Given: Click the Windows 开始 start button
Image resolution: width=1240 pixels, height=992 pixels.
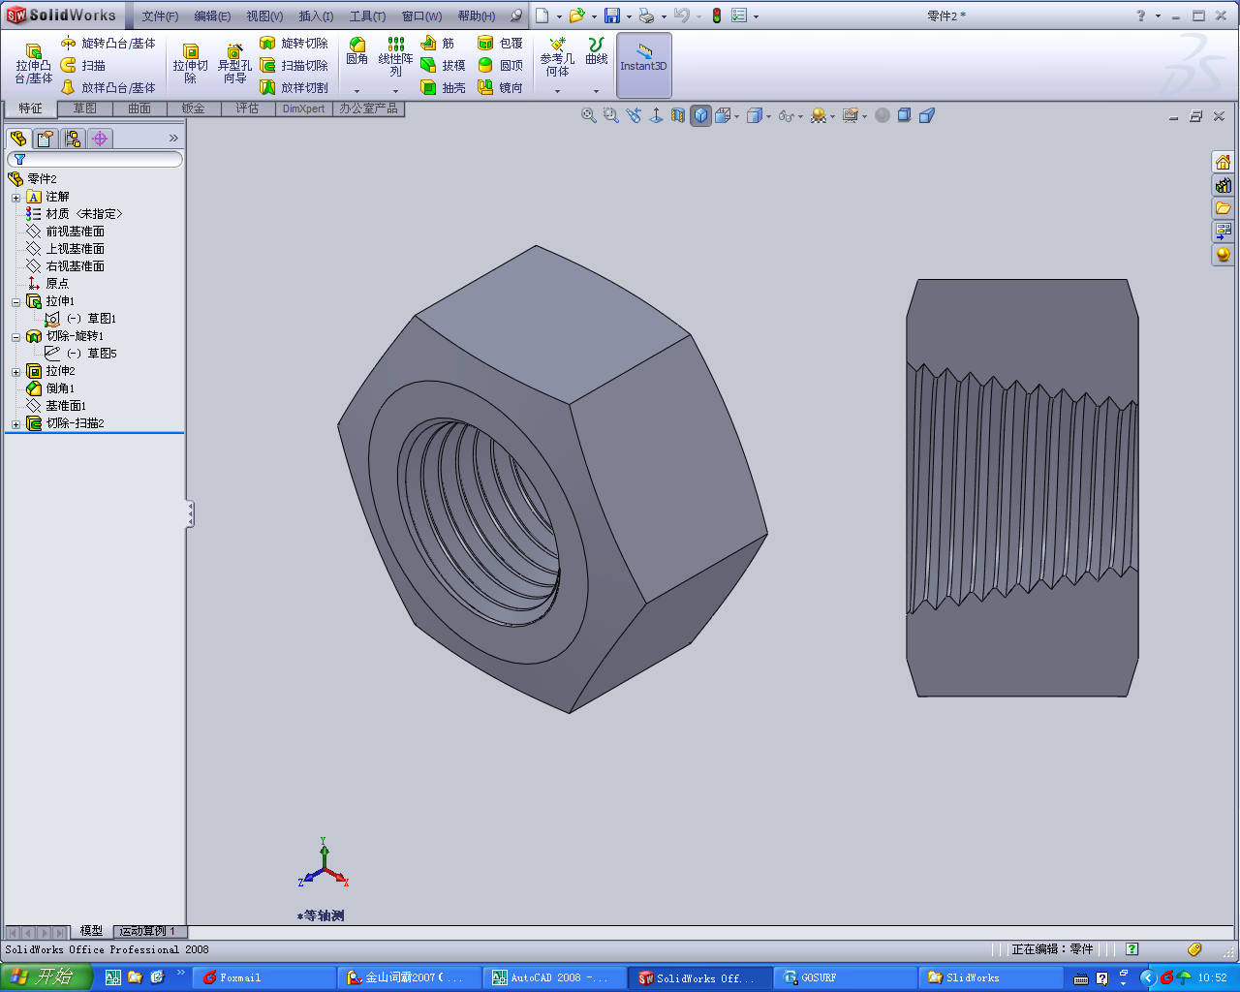Looking at the screenshot, I should click(x=46, y=977).
